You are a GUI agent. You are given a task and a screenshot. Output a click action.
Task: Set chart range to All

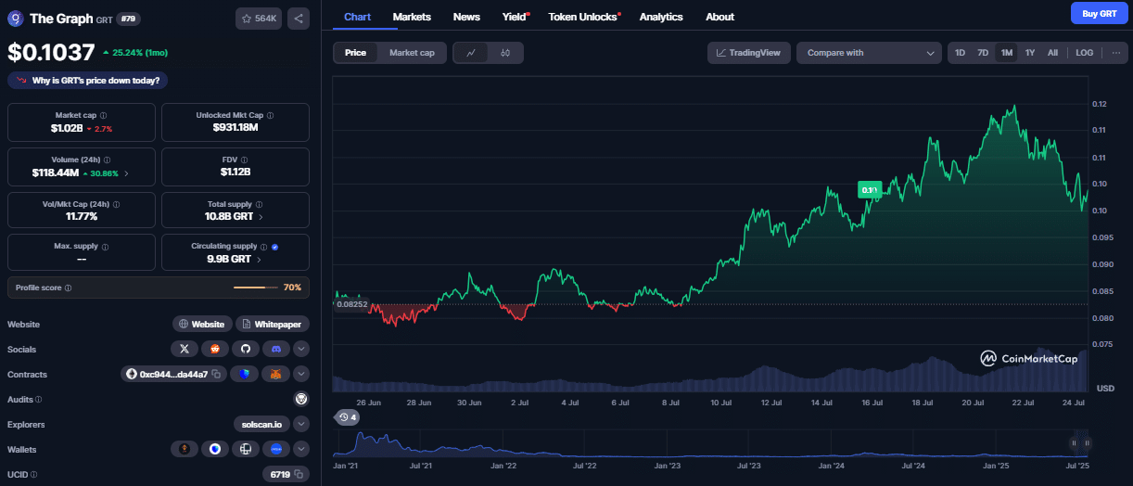click(1052, 53)
